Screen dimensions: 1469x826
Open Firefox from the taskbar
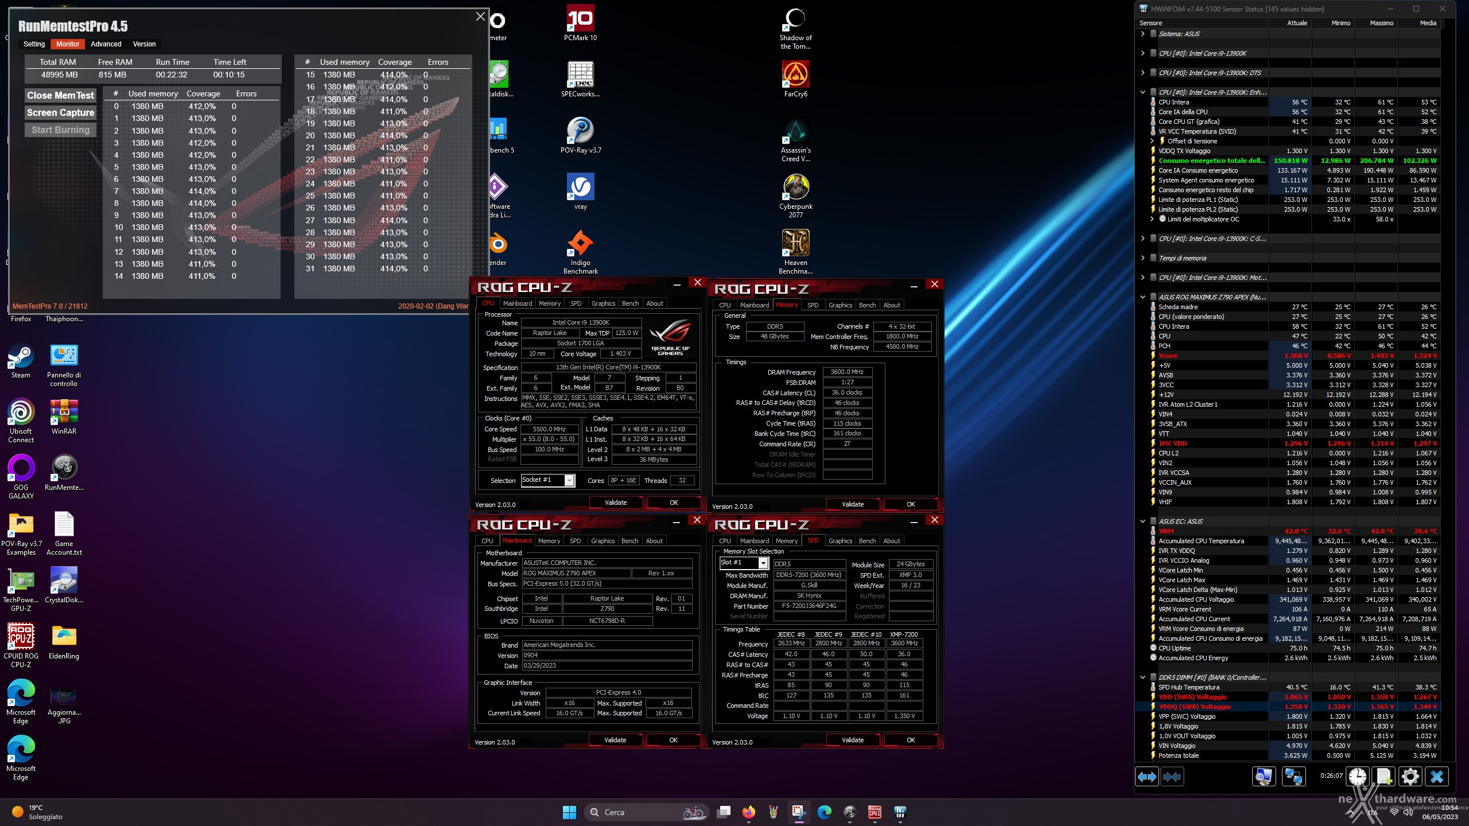[748, 812]
